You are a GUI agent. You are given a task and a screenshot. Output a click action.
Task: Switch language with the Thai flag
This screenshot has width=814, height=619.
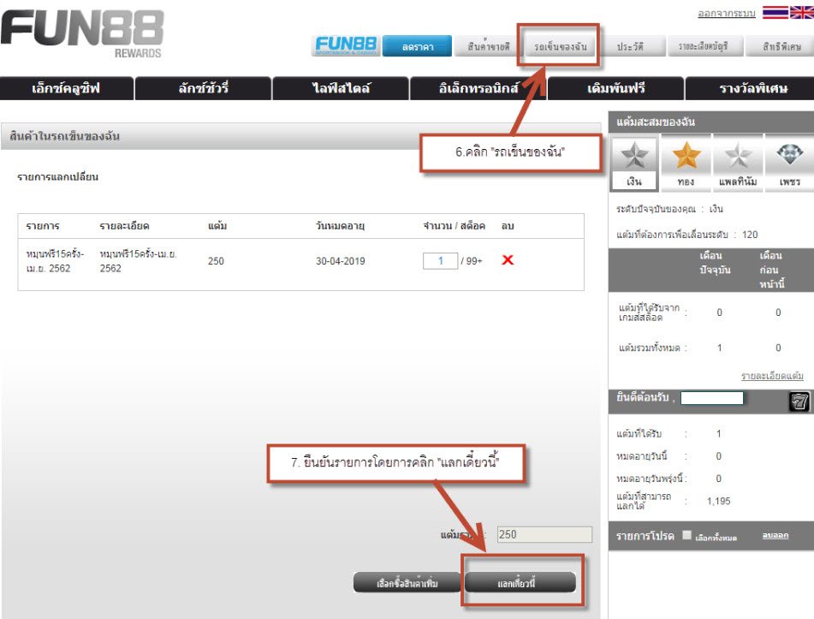click(x=776, y=14)
